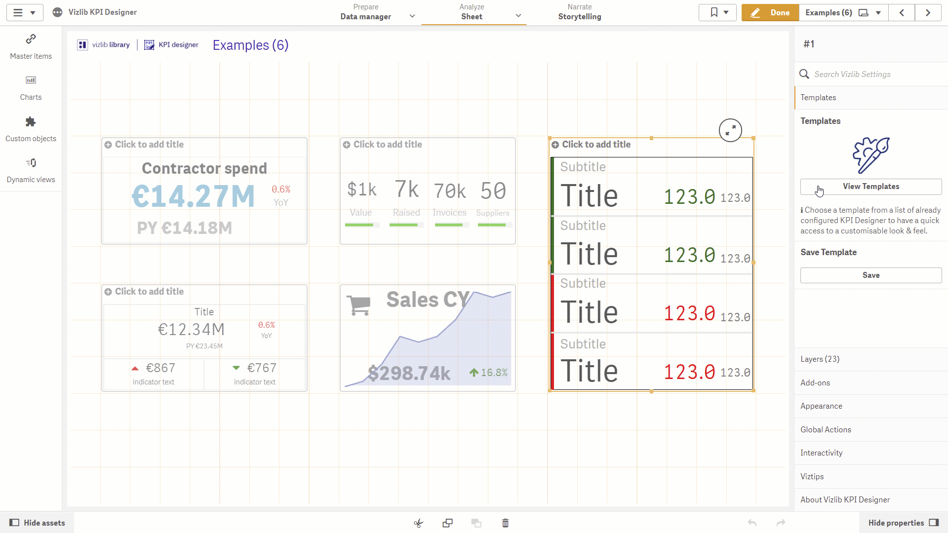Click the cut scissors icon

(x=419, y=523)
